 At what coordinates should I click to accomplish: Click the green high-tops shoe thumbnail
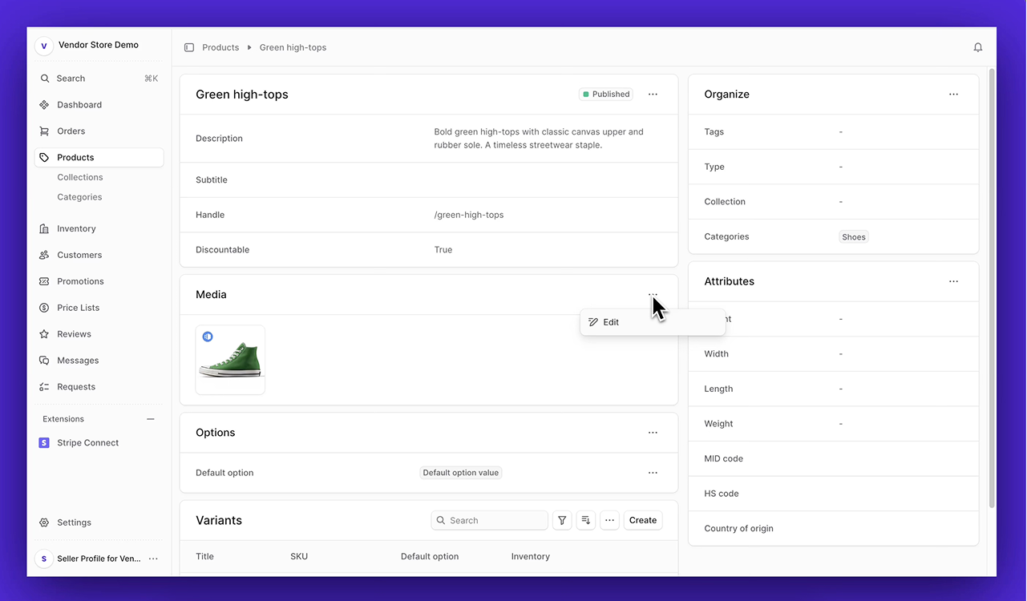tap(230, 359)
